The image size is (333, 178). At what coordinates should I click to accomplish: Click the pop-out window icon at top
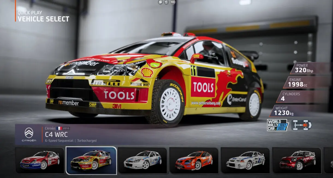160,2
